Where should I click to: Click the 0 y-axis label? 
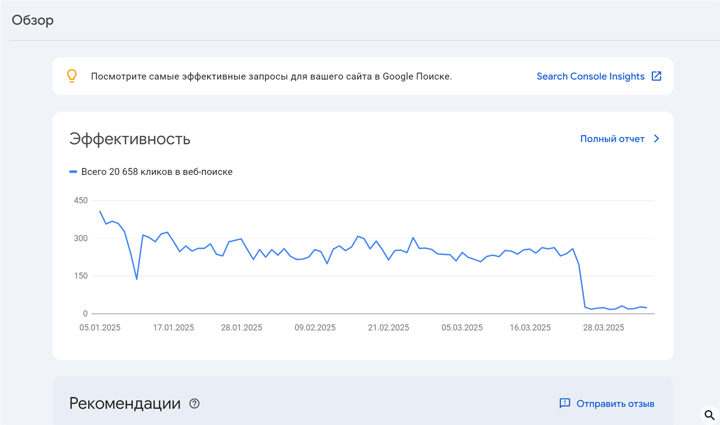coord(85,313)
